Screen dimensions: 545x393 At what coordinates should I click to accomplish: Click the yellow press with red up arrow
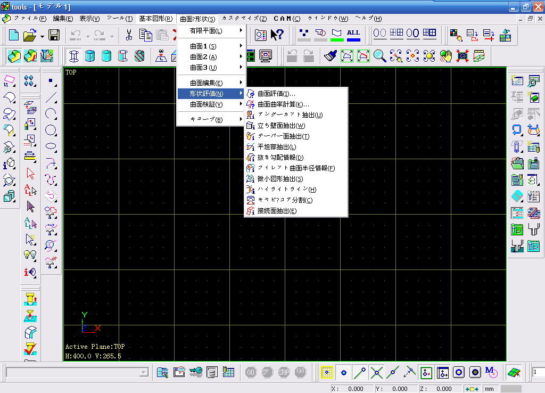(x=30, y=299)
